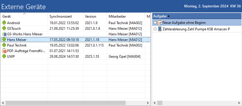This screenshot has width=242, height=106.
Task: Select the PDF-Aufträge Fremdfir... name
Action: pyautogui.click(x=26, y=51)
